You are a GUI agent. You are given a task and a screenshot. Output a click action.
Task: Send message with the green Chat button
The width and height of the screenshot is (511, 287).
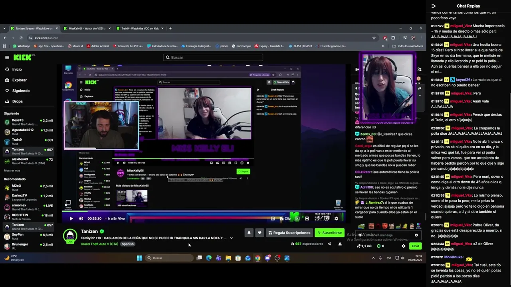pyautogui.click(x=415, y=246)
